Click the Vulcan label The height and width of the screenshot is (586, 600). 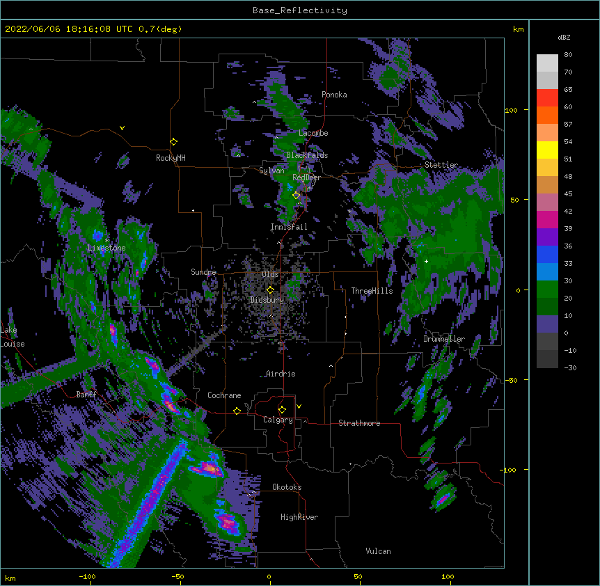[x=378, y=551]
